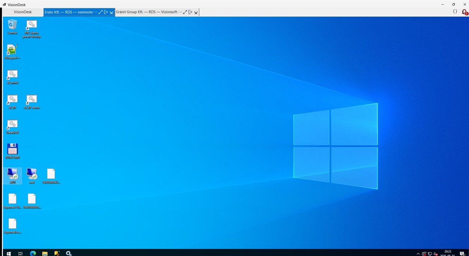Expand the Erato Kft. session to fullscreen

click(101, 12)
